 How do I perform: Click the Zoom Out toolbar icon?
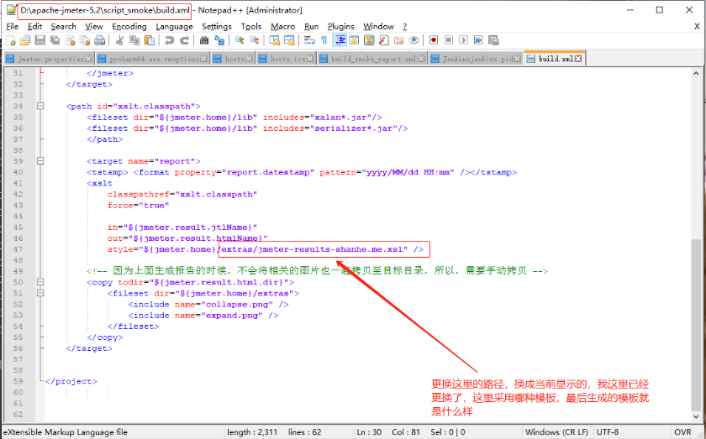(255, 40)
